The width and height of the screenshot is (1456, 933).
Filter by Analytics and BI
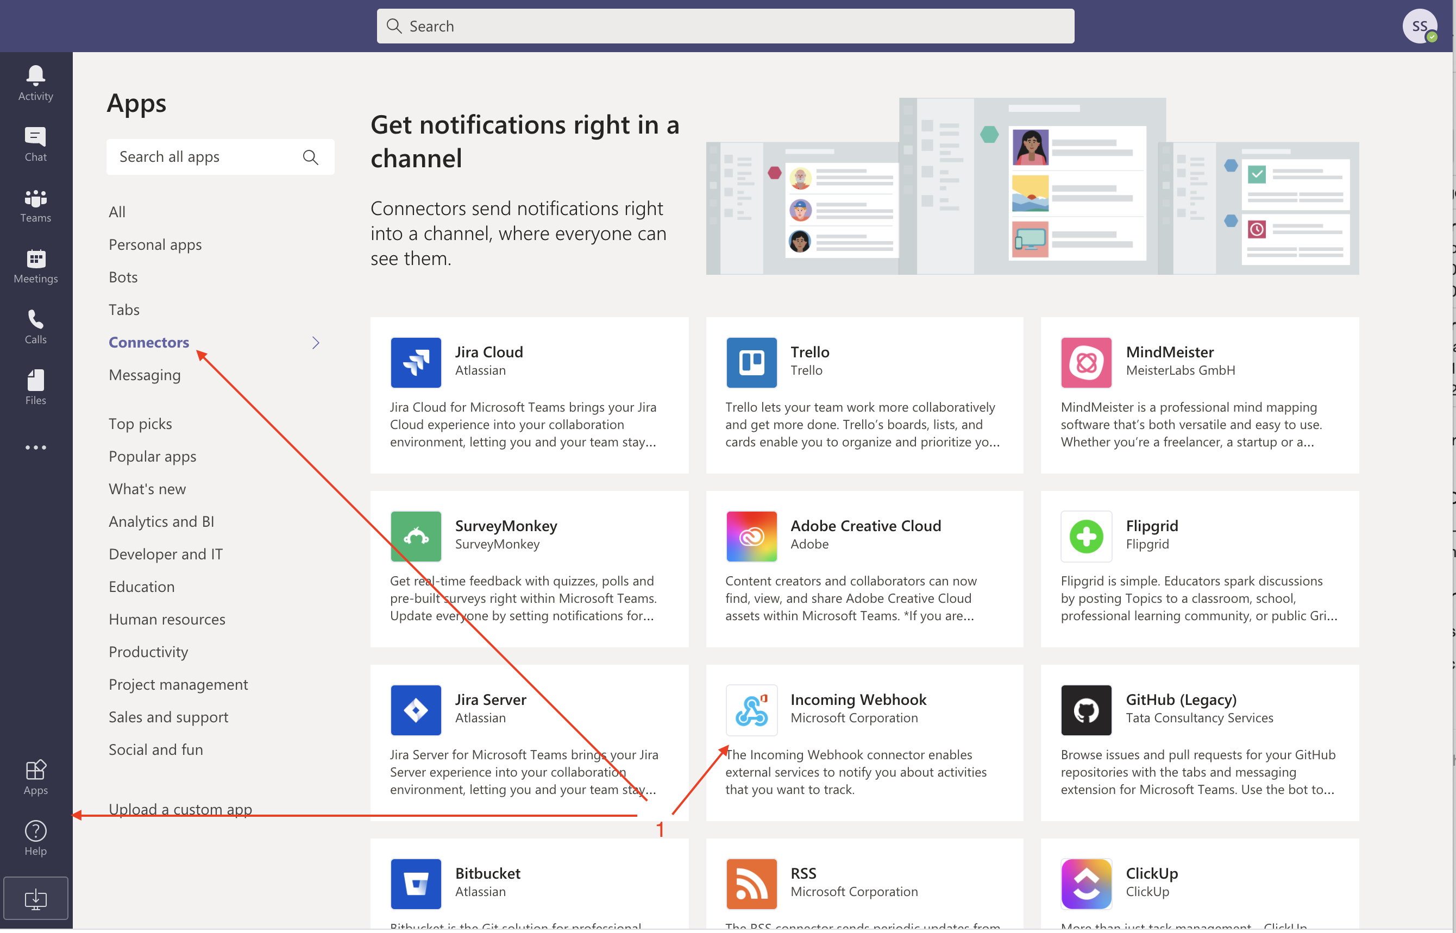[161, 522]
